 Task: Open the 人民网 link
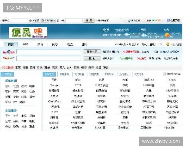pyautogui.click(x=54, y=96)
